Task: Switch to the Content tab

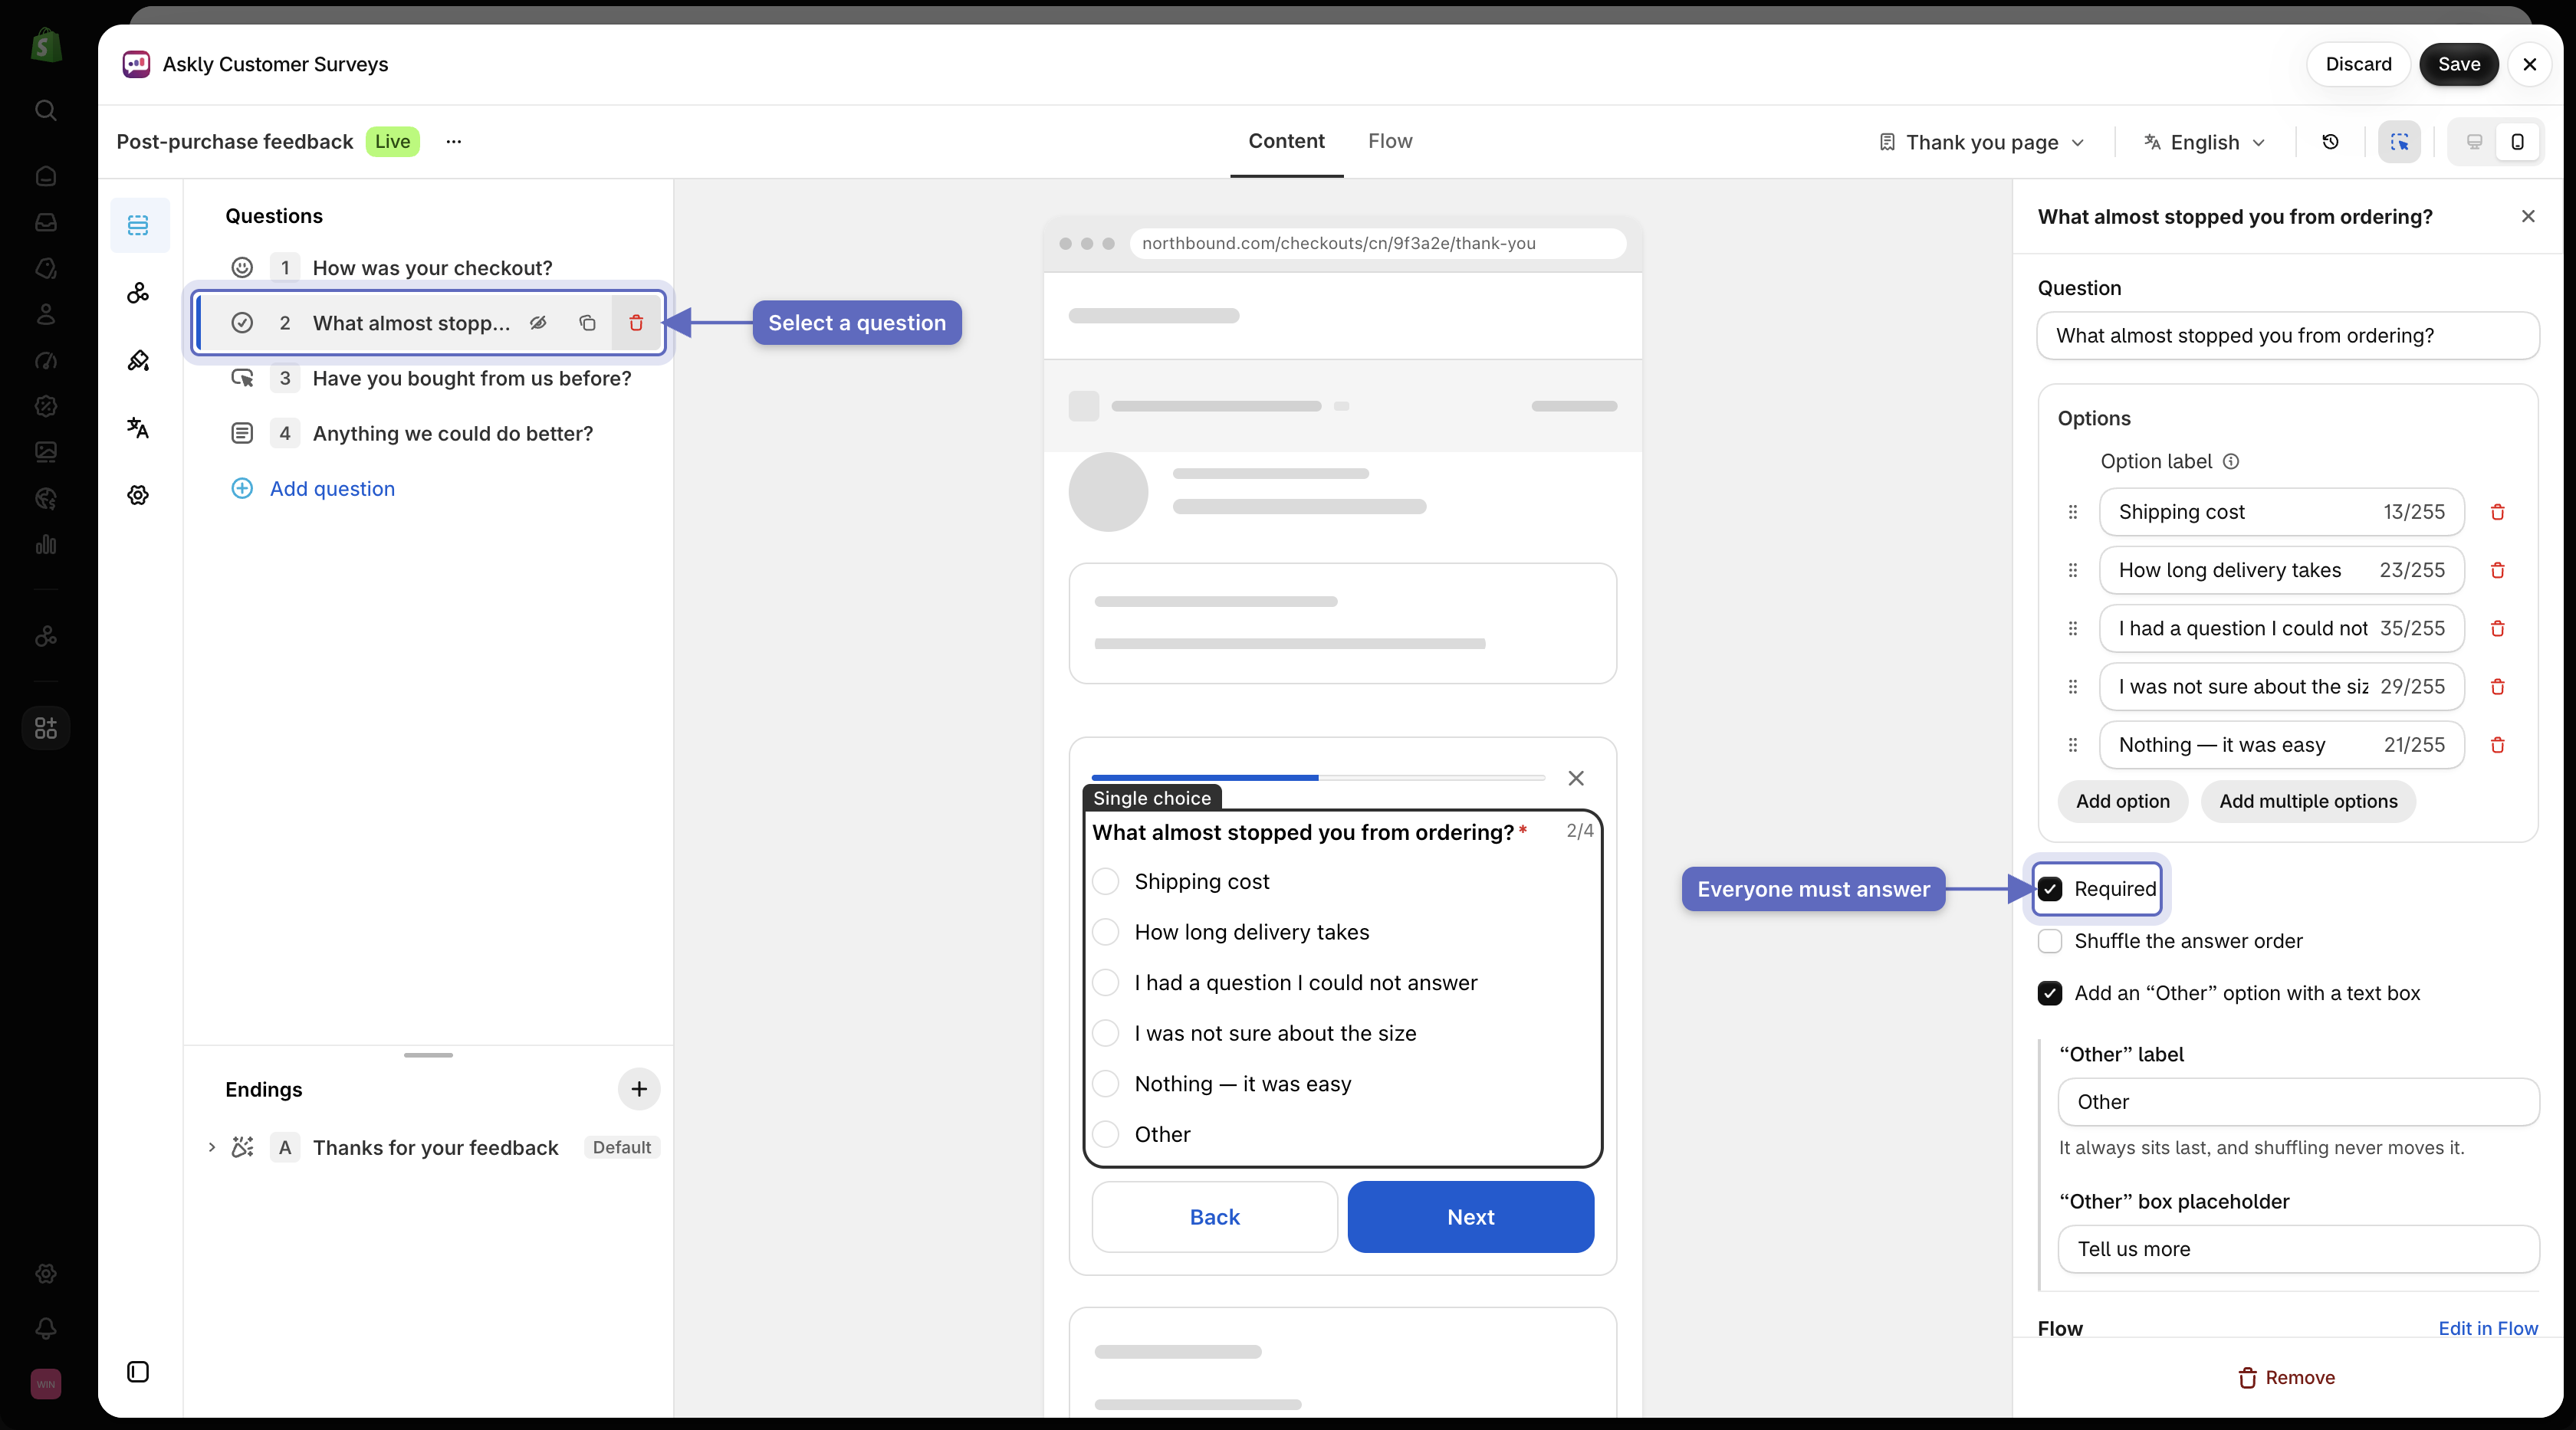Action: pos(1286,141)
